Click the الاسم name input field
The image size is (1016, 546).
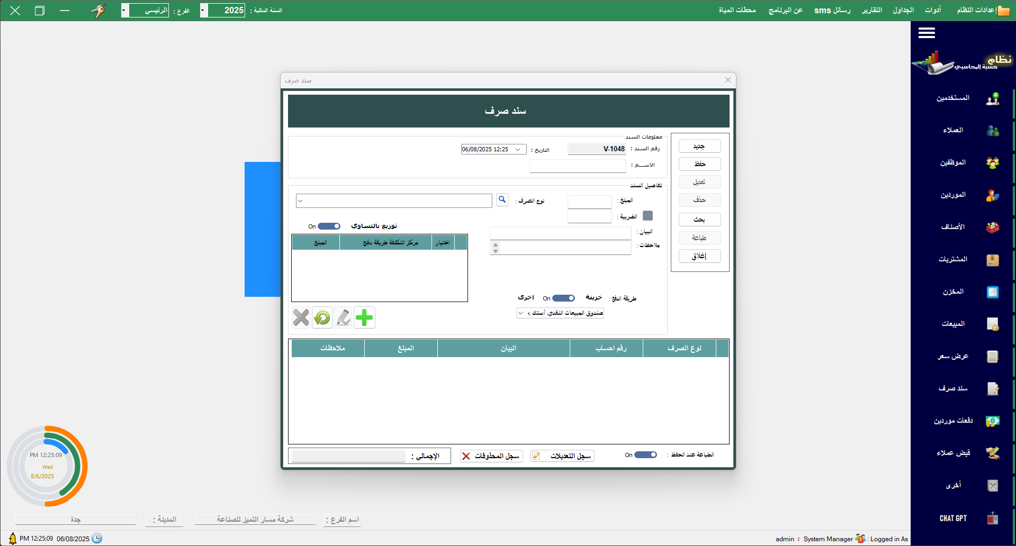click(x=577, y=166)
